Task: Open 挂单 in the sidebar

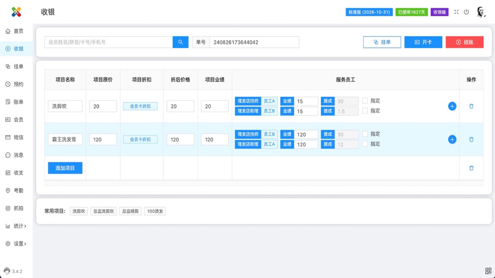Action: [x=16, y=67]
